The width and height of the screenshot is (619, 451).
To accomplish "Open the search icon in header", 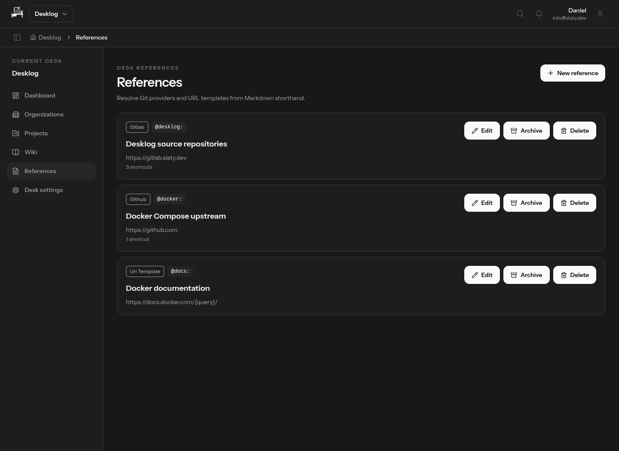I will point(520,14).
